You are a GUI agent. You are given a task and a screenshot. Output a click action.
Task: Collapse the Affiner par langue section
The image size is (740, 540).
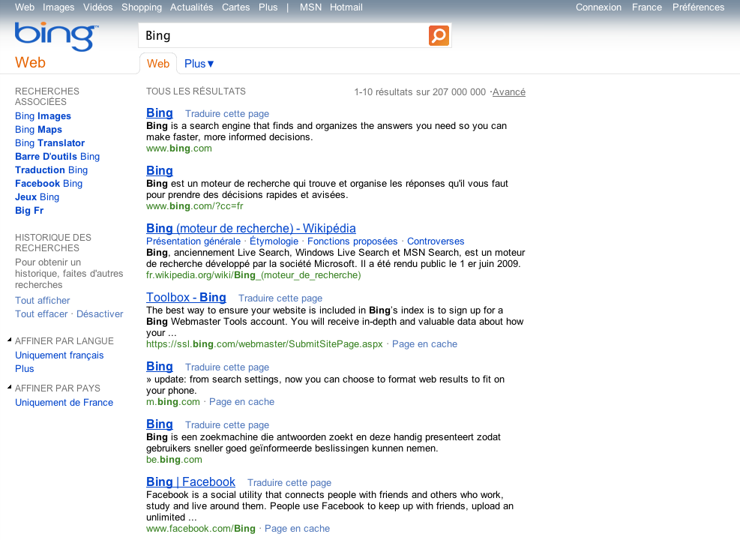10,340
